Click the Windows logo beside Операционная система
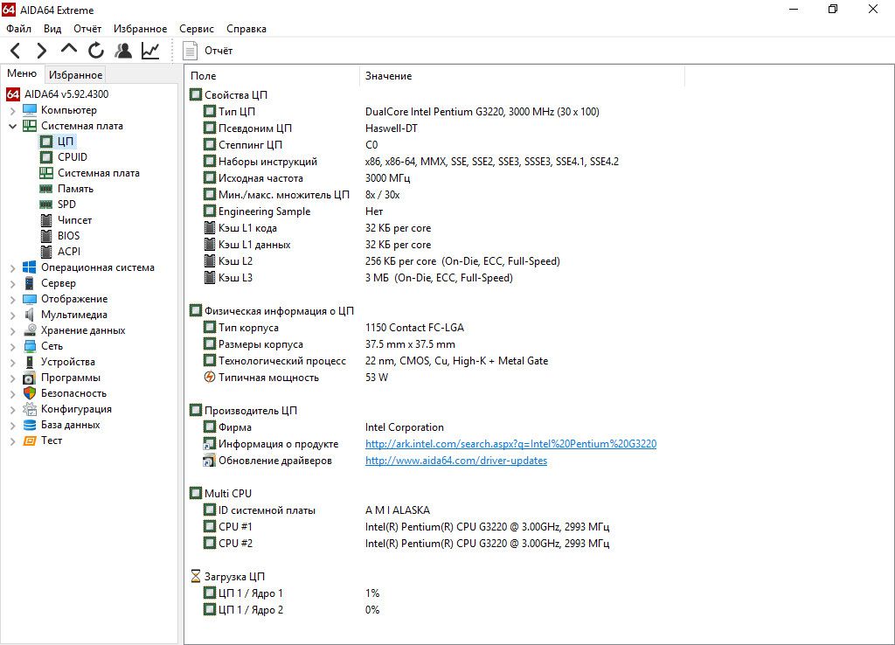895x645 pixels. [x=29, y=267]
